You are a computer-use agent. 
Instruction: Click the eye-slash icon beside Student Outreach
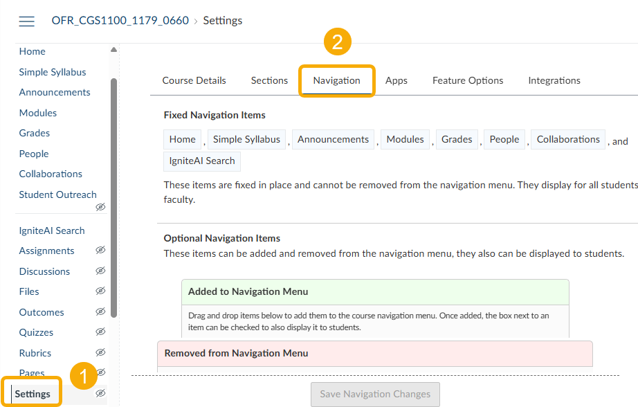point(100,206)
